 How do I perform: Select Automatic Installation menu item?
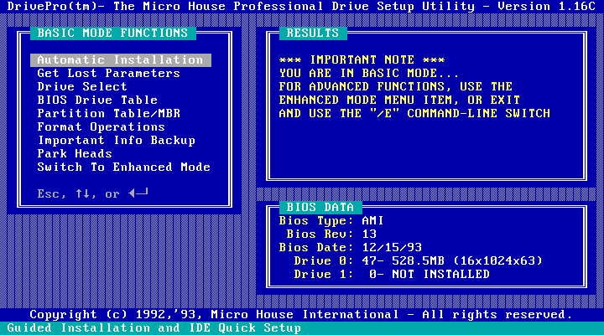point(120,60)
